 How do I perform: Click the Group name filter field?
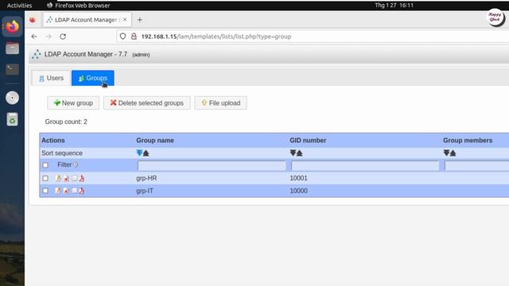pos(212,166)
